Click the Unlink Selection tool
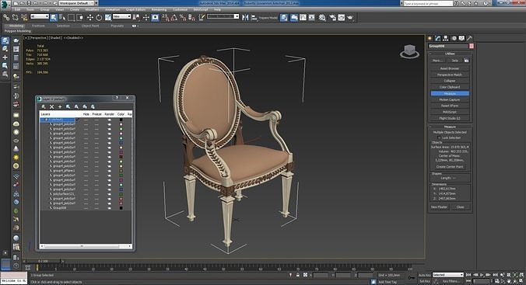The image size is (526, 285). [x=15, y=17]
